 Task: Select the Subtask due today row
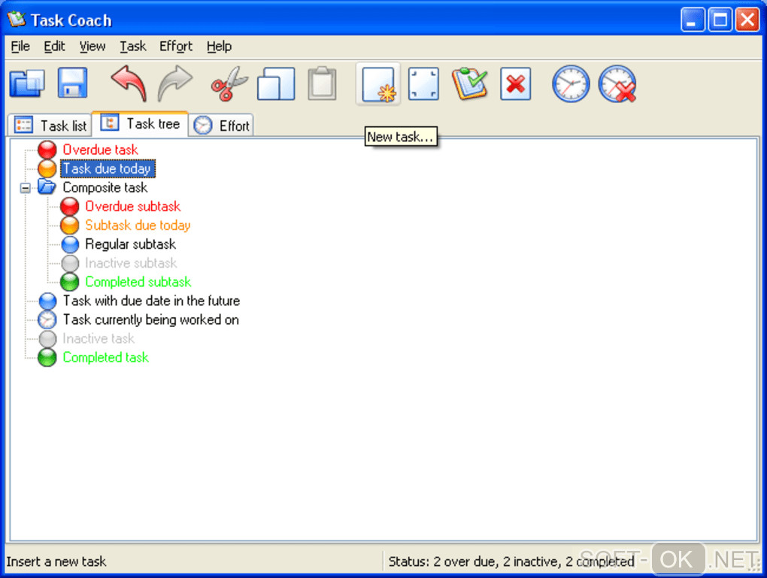pos(138,225)
